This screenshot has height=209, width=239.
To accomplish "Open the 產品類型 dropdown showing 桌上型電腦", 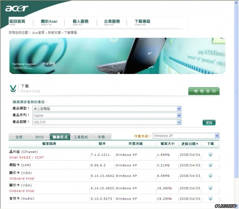I will coord(107,109).
